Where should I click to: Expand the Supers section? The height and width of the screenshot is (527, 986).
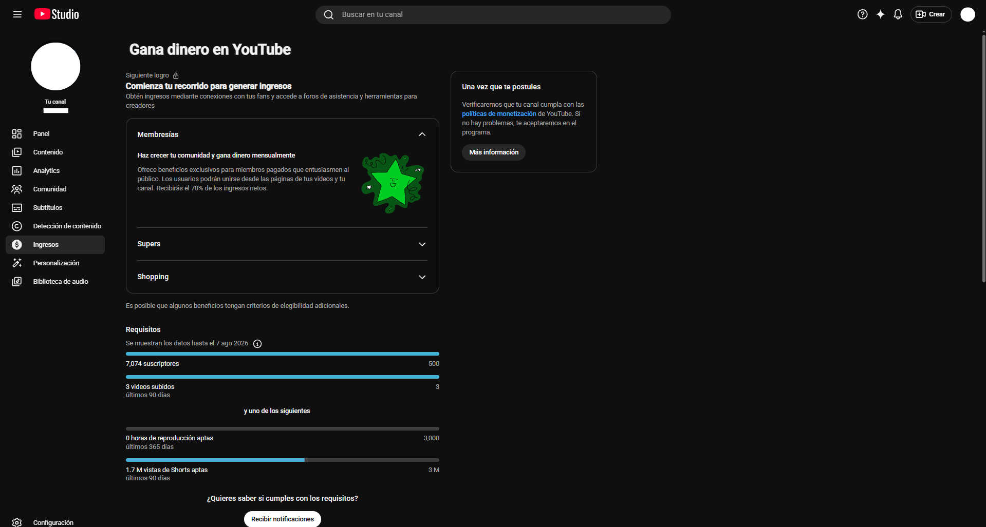tap(422, 244)
